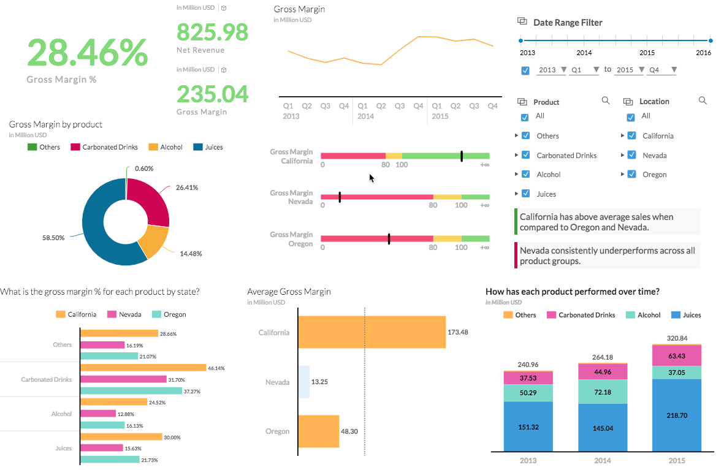Expand the California location tree node
The image size is (724, 470).
click(623, 135)
